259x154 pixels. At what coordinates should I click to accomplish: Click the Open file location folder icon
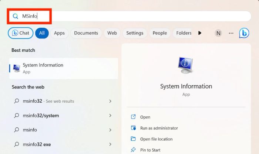pos(133,138)
